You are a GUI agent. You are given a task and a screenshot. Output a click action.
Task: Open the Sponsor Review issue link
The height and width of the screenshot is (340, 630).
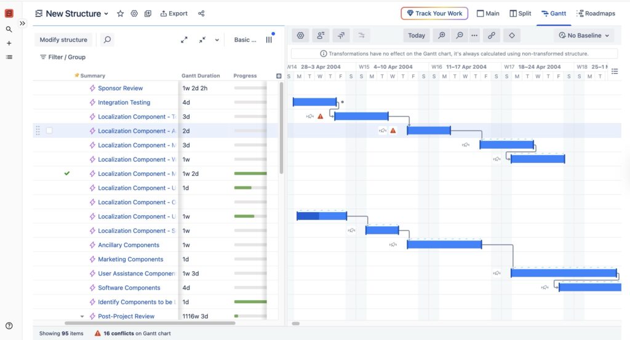tap(120, 88)
